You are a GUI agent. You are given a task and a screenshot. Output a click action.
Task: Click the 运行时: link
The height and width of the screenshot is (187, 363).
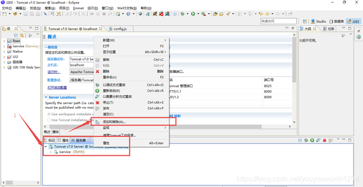[x=54, y=72]
